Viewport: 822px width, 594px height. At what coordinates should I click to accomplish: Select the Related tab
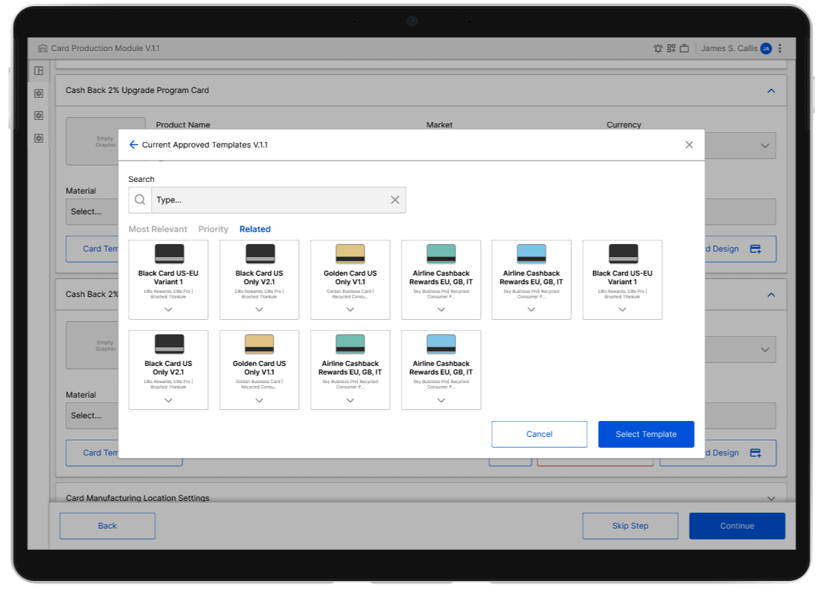pyautogui.click(x=255, y=229)
